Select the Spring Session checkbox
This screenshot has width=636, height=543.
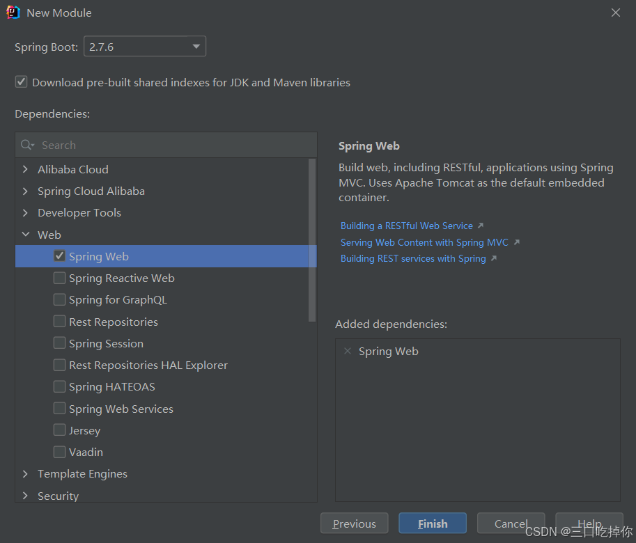(60, 343)
